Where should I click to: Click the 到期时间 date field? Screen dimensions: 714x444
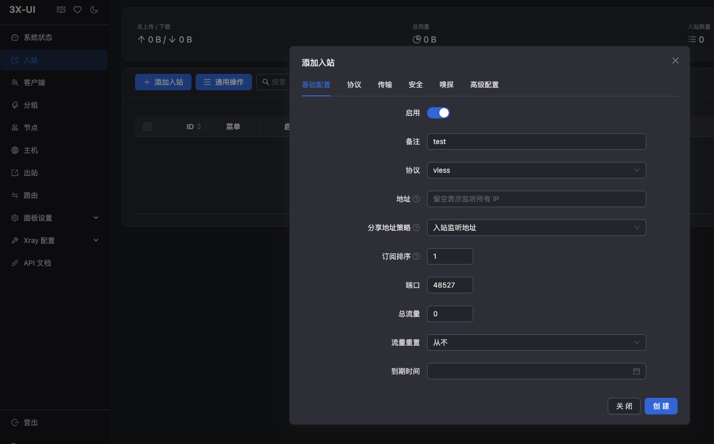(536, 371)
